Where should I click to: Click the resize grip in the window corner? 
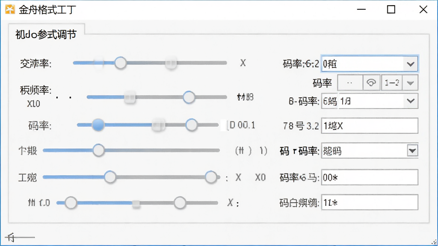coord(434,242)
